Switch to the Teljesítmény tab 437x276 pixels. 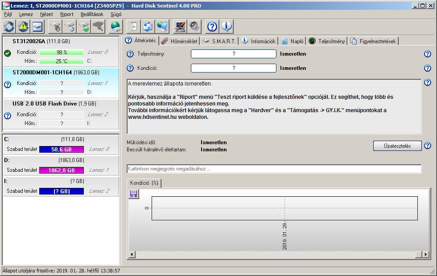click(327, 41)
